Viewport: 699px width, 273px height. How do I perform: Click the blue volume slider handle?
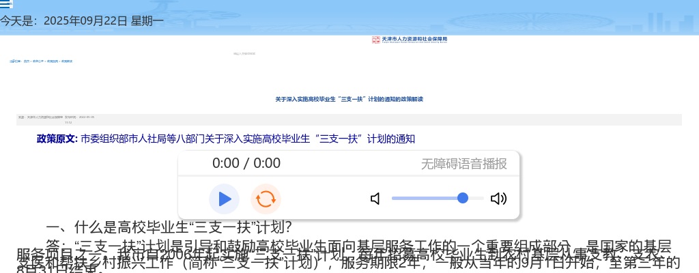pos(462,198)
